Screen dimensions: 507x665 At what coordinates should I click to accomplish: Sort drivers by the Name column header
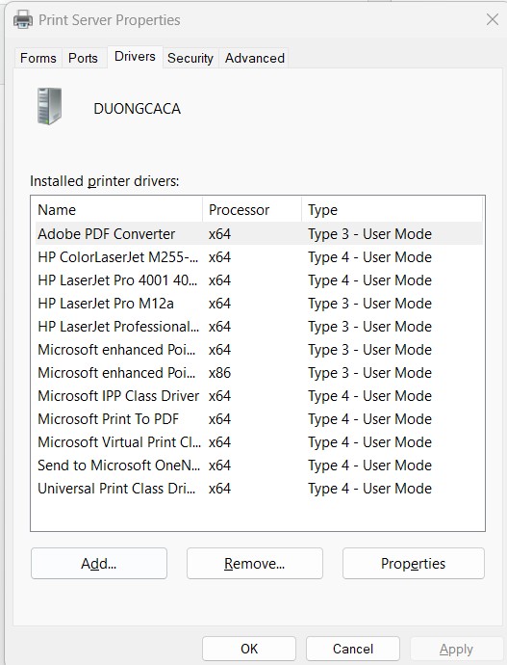point(116,209)
